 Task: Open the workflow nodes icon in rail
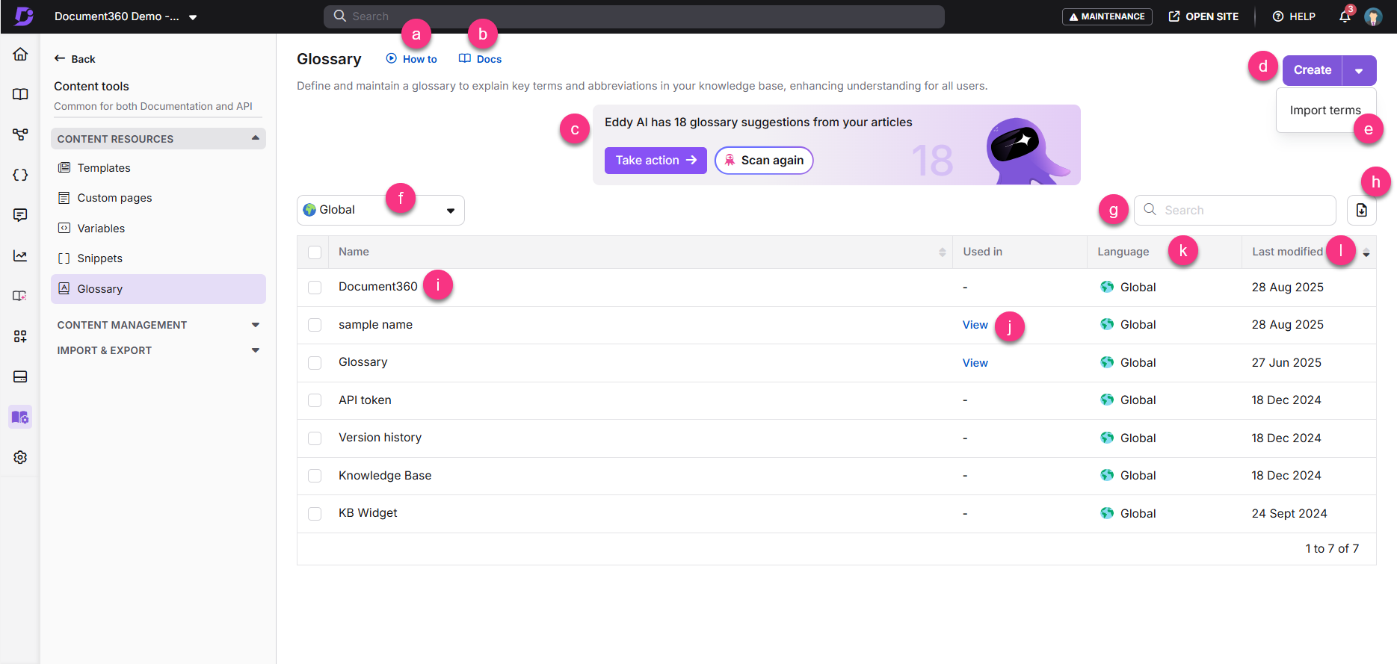(20, 134)
